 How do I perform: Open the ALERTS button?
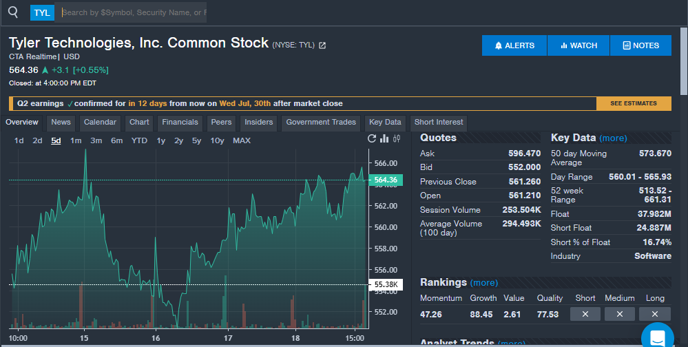514,45
